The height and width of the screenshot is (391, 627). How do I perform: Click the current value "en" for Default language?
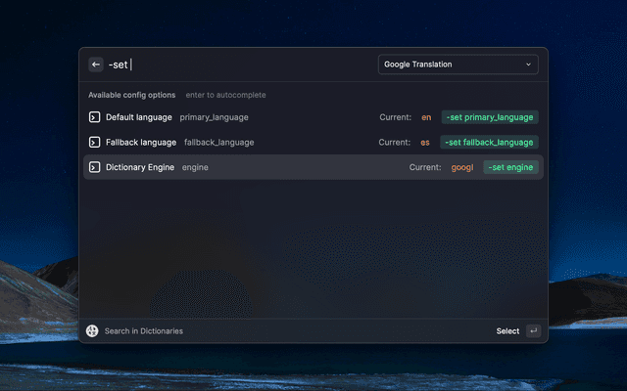click(x=426, y=117)
